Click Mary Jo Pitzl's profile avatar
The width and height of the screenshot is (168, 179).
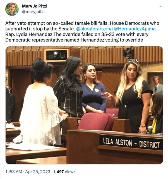pos(12,9)
